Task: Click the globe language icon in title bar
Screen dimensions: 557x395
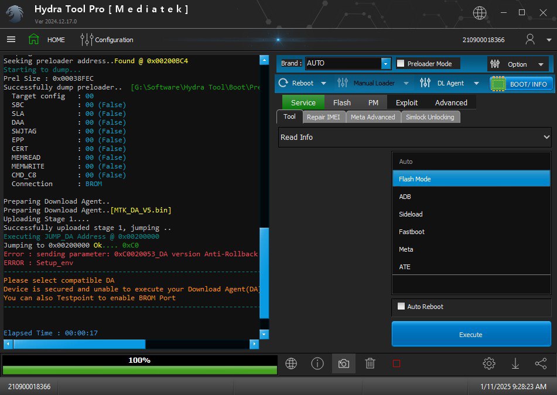Action: tap(480, 13)
